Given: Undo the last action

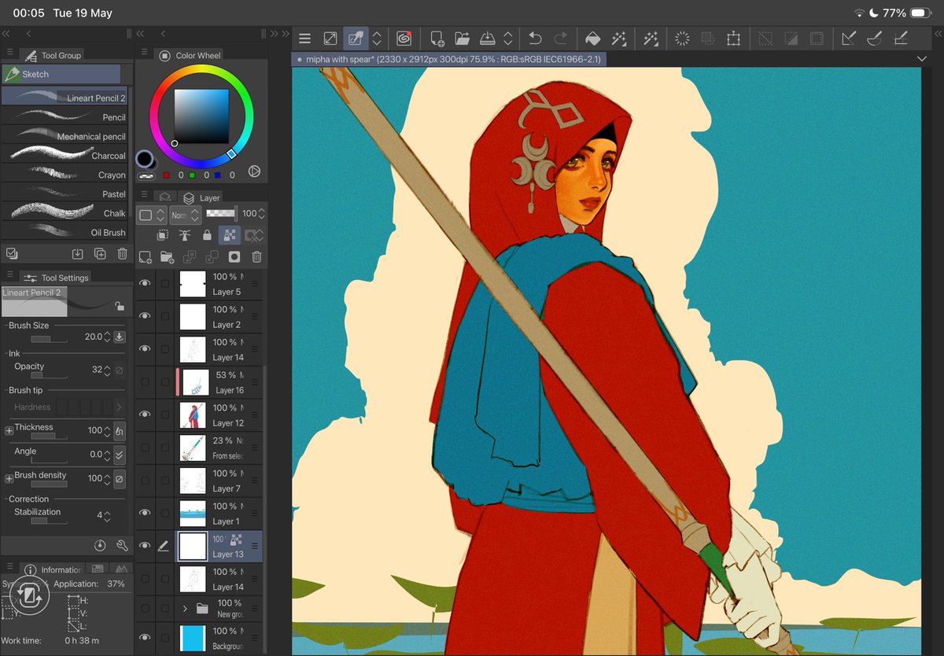Looking at the screenshot, I should (x=535, y=38).
